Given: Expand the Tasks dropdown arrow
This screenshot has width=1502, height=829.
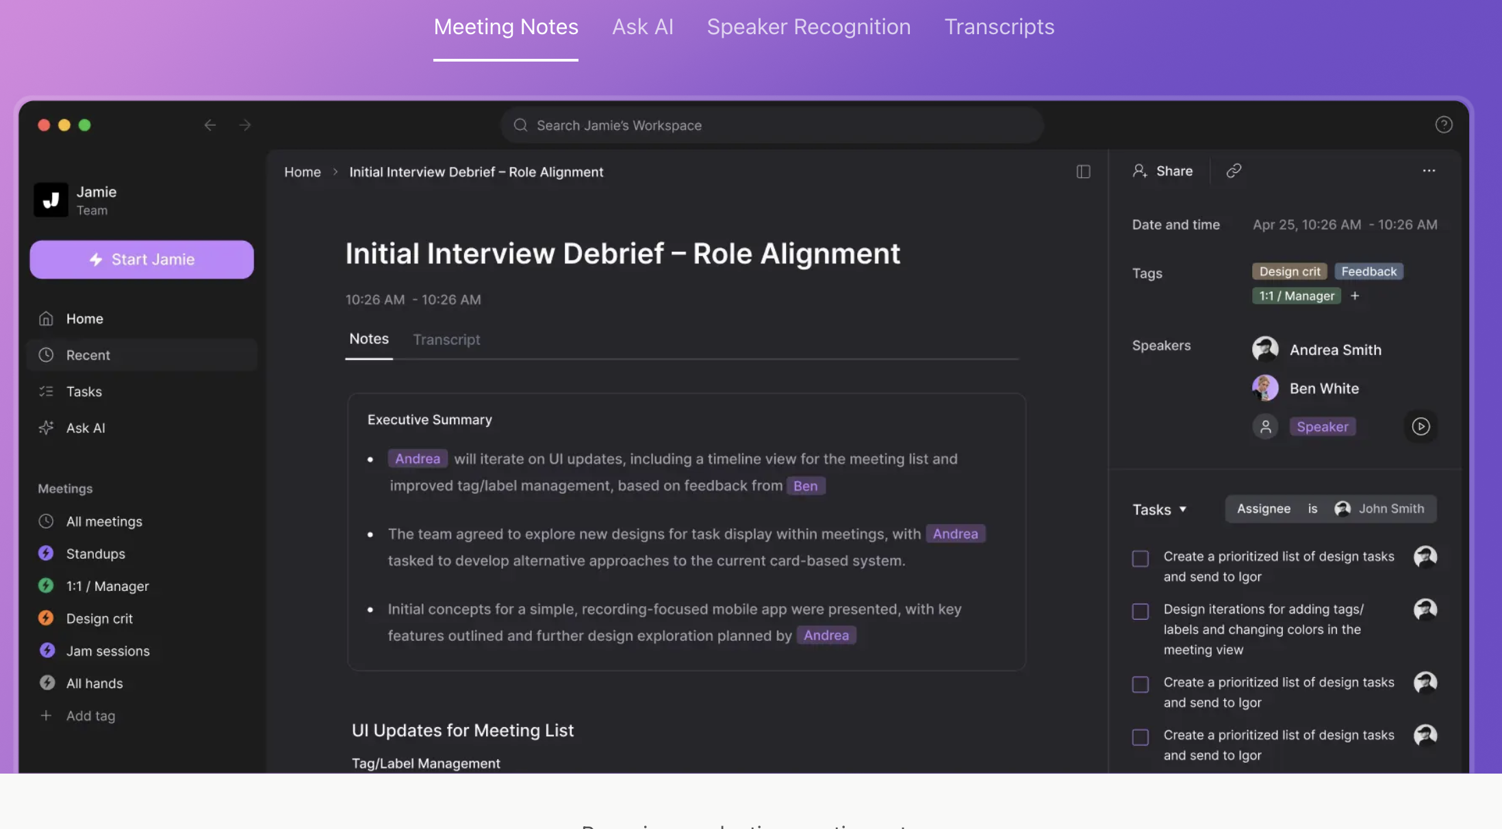Looking at the screenshot, I should click(x=1182, y=510).
